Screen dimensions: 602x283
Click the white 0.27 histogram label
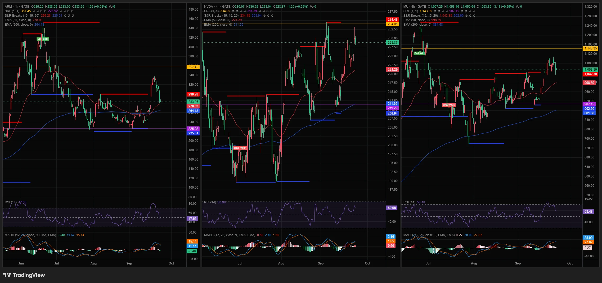588,248
